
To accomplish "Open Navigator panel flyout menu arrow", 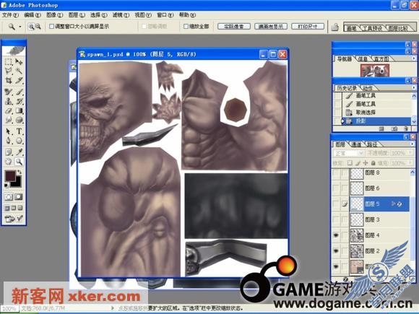I will tap(414, 58).
